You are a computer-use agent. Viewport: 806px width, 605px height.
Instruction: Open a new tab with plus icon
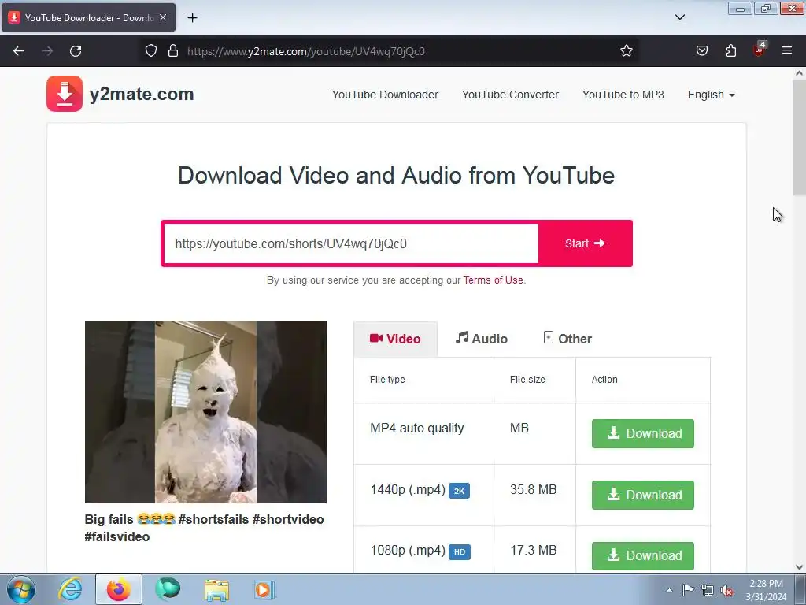(x=192, y=18)
